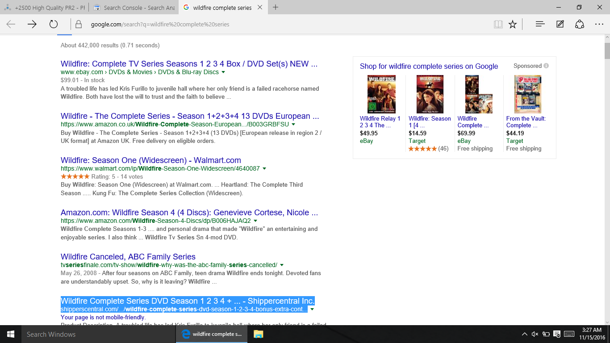This screenshot has height=343, width=610.
Task: Expand dropdown arrow beside tvseriesfinale.com URL
Action: 282,265
